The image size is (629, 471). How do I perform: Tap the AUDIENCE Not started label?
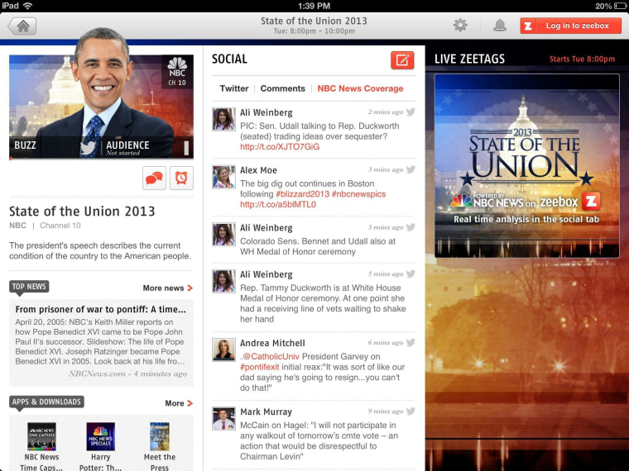127,148
